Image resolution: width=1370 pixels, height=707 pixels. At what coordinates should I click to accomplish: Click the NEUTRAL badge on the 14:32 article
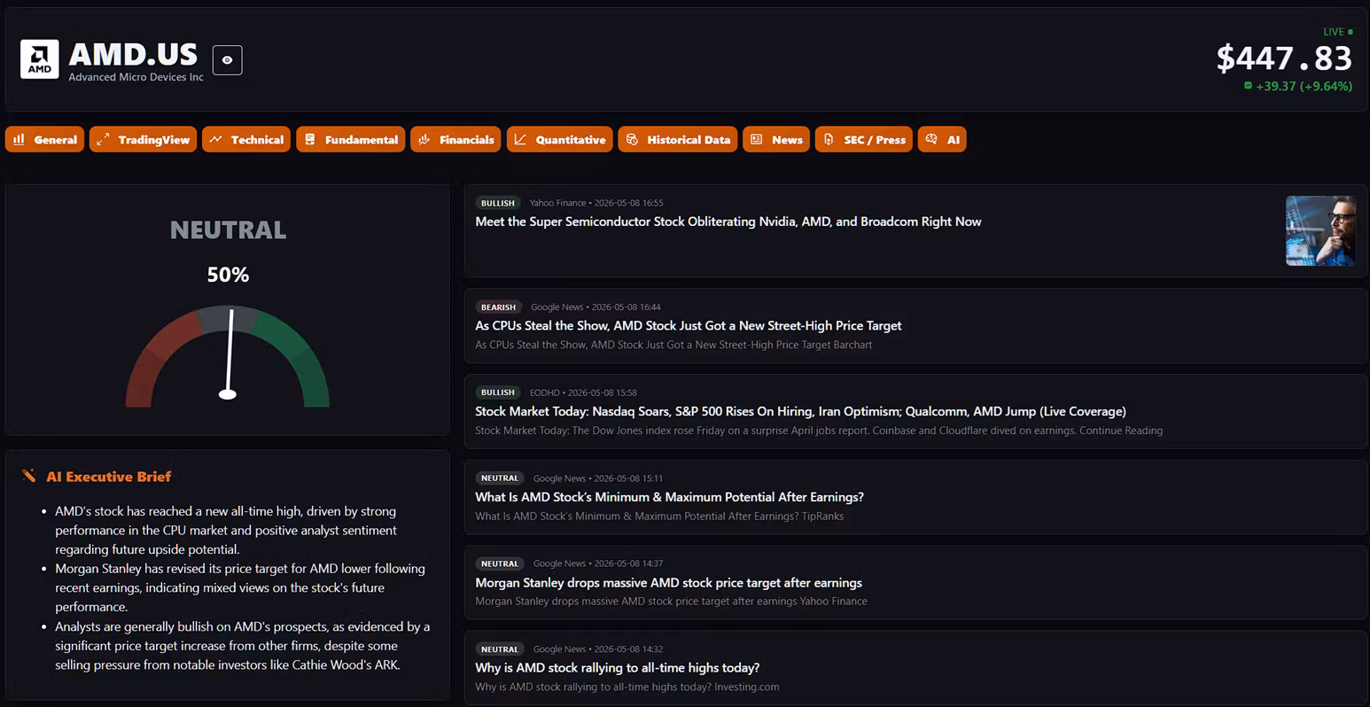500,649
